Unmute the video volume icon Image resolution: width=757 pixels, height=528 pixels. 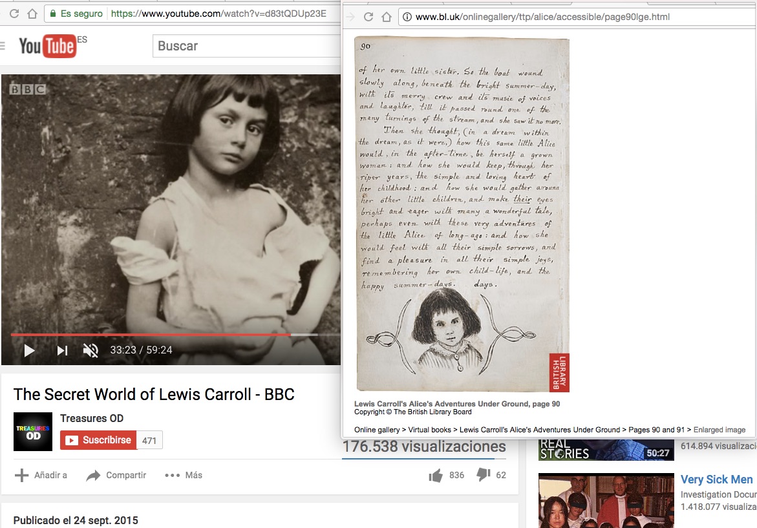(x=91, y=350)
